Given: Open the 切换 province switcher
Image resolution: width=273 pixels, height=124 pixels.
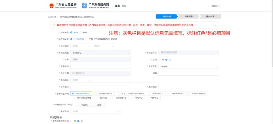Looking at the screenshot, I should pyautogui.click(x=125, y=6).
